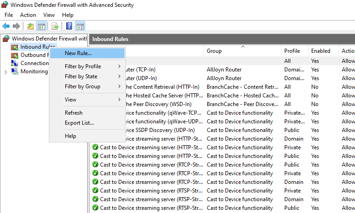Click green check icon of last RTSP-Str Public rule
The height and width of the screenshot is (213, 355).
[x=95, y=208]
